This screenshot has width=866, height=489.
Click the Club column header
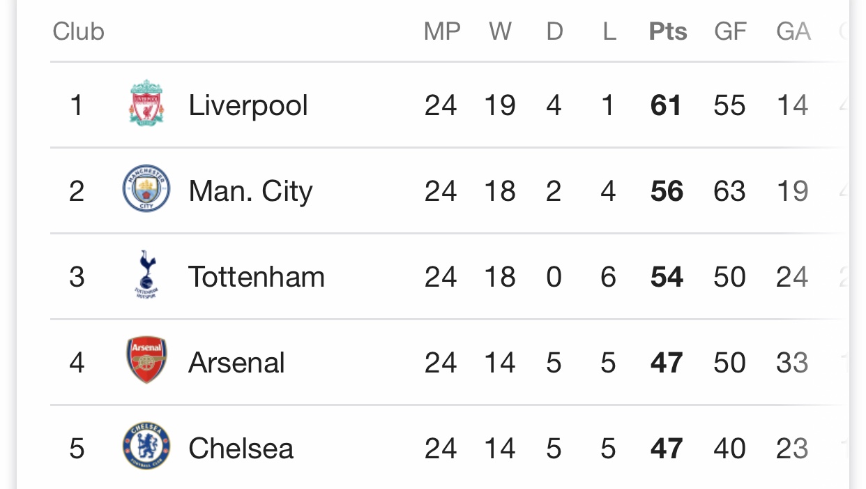[x=78, y=31]
